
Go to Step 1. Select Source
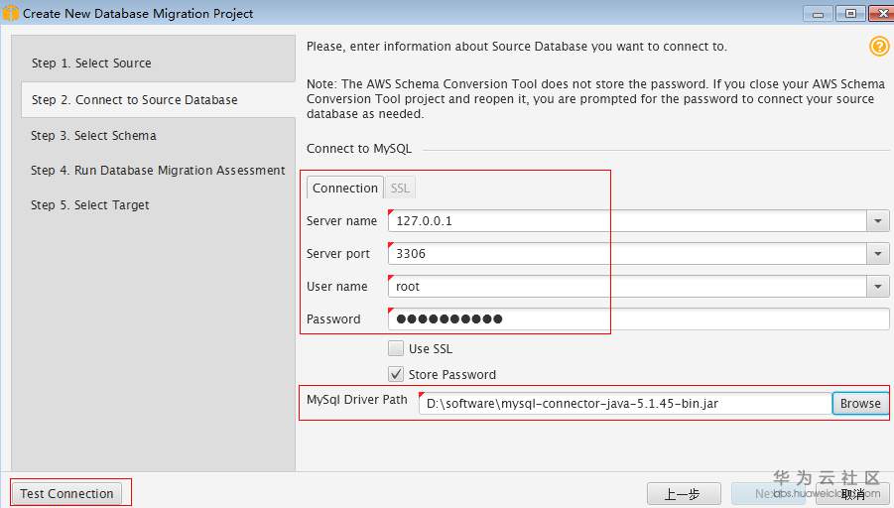91,63
